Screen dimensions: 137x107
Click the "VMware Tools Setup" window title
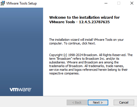click(21, 3)
